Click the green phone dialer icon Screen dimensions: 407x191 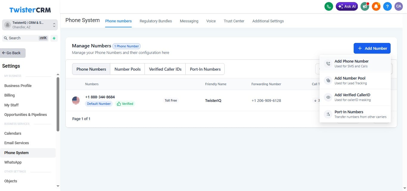coord(329,6)
